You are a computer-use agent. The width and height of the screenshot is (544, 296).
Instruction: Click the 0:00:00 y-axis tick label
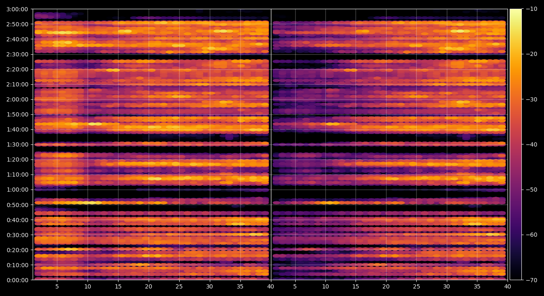17,280
